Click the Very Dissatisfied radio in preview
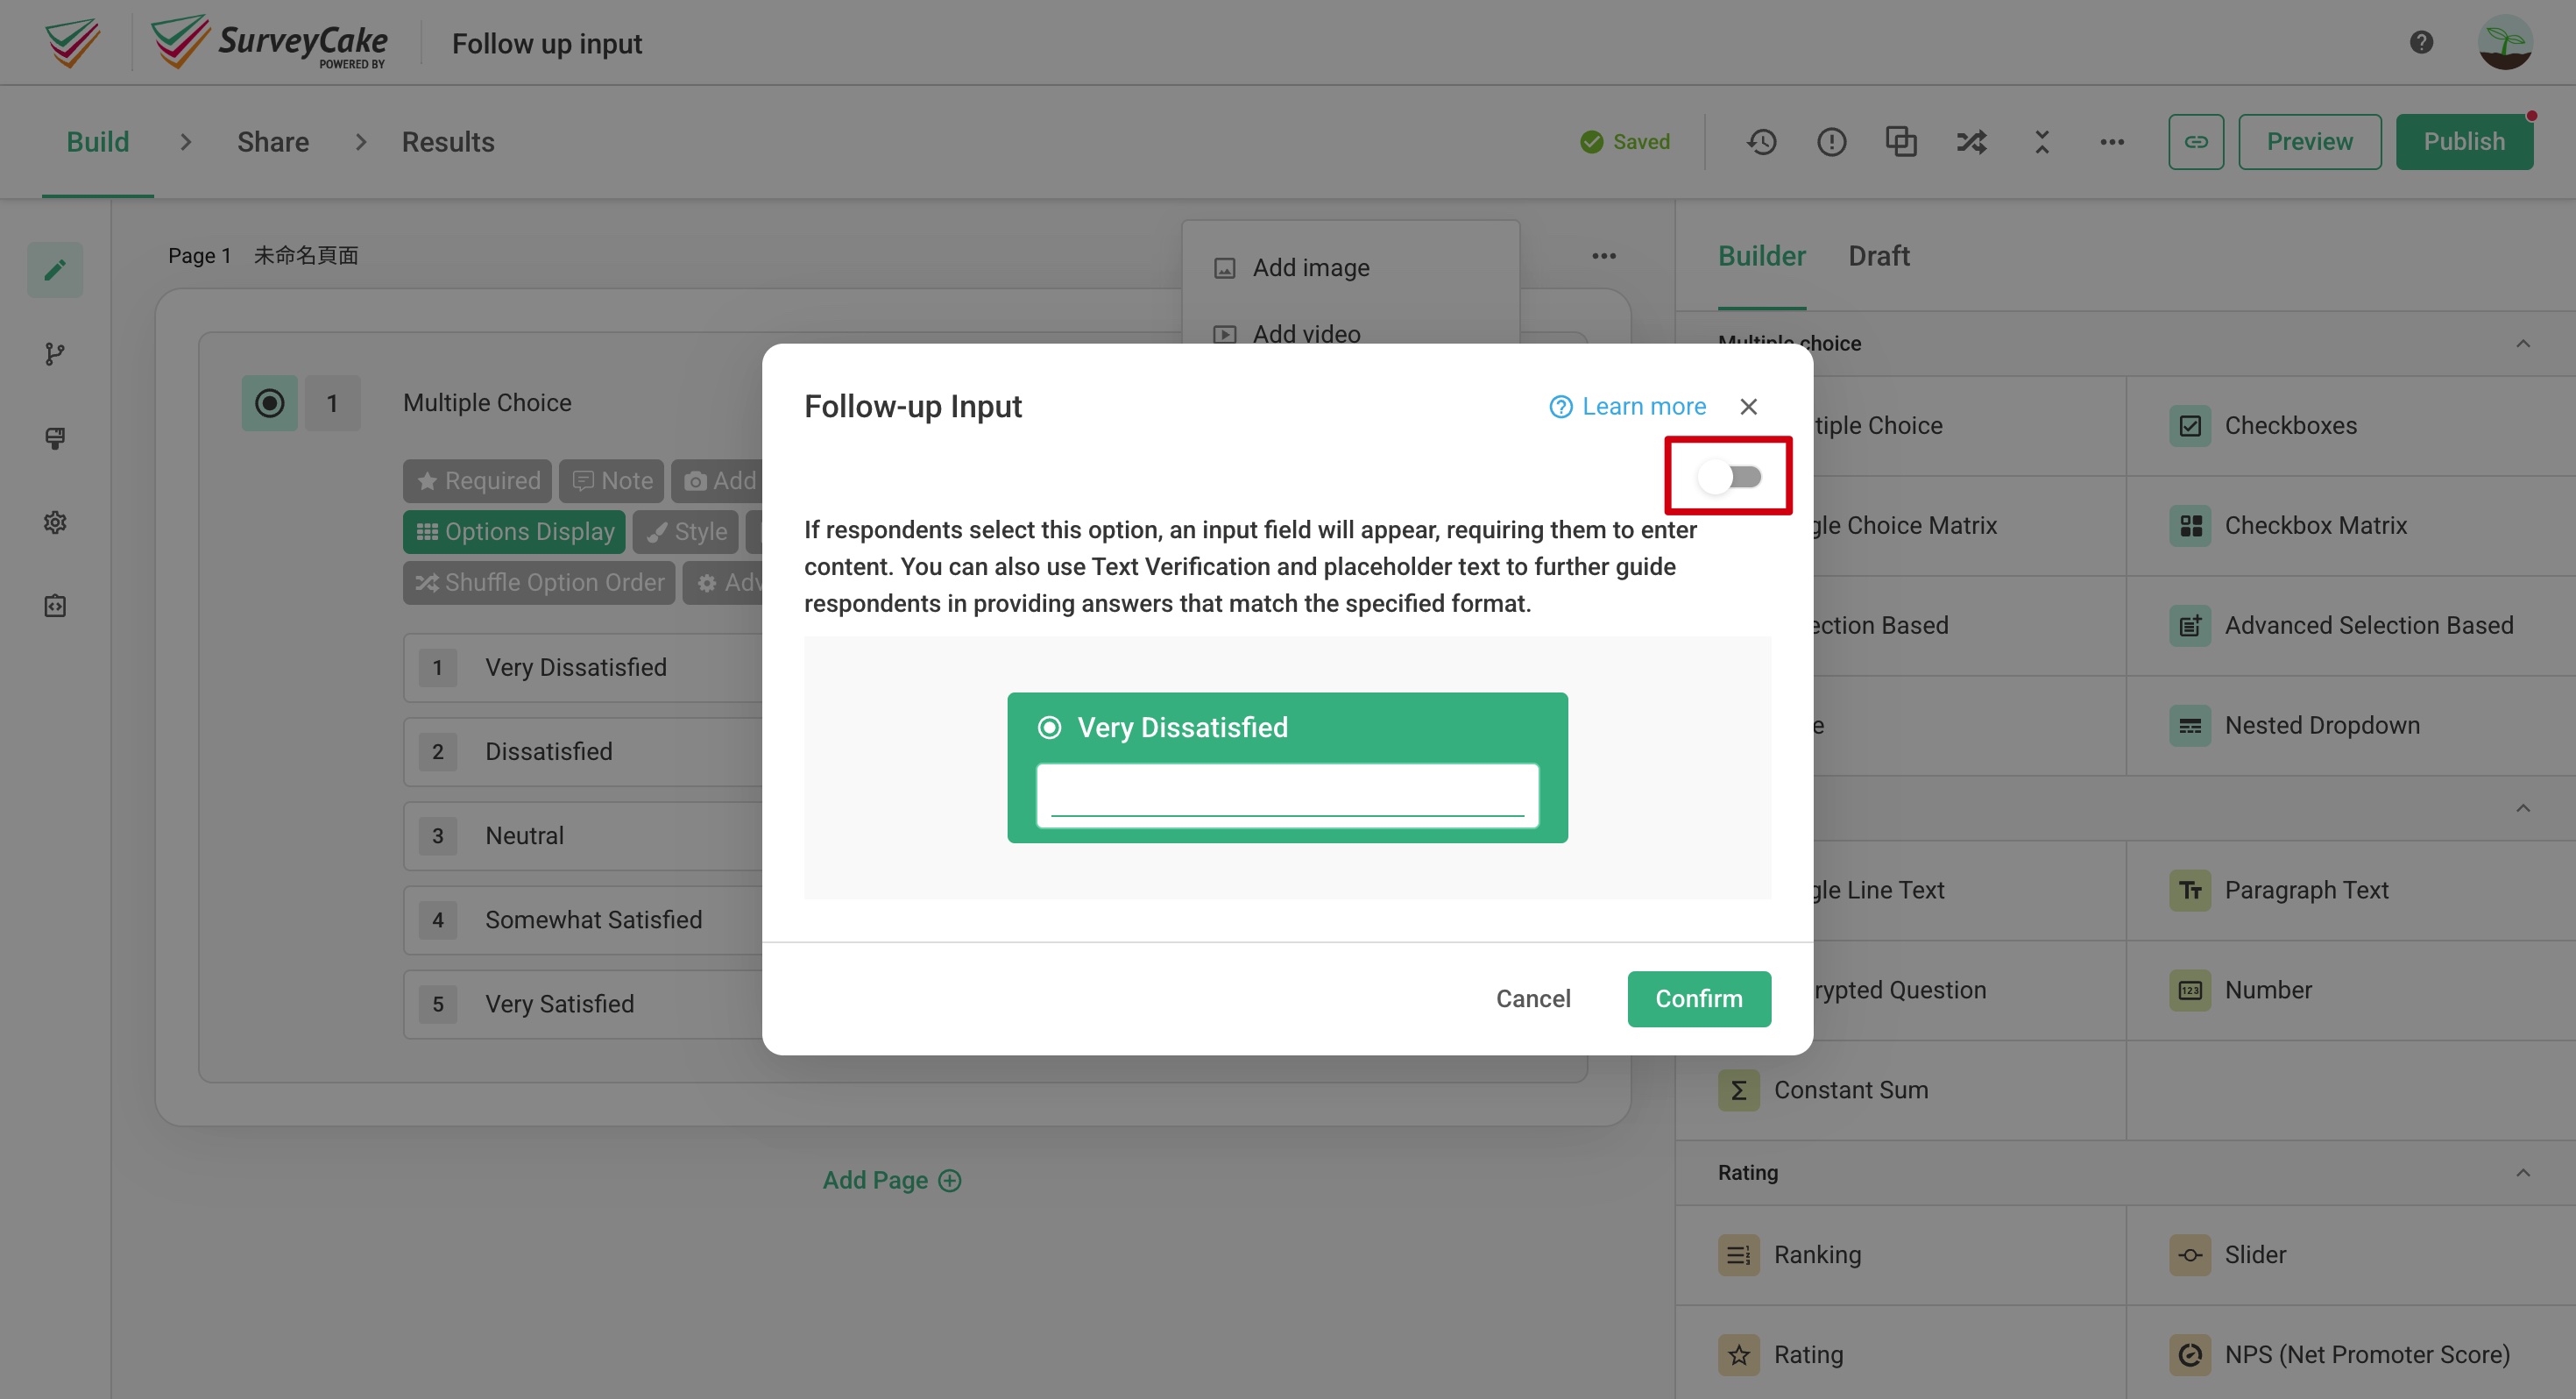The width and height of the screenshot is (2576, 1399). pos(1048,727)
